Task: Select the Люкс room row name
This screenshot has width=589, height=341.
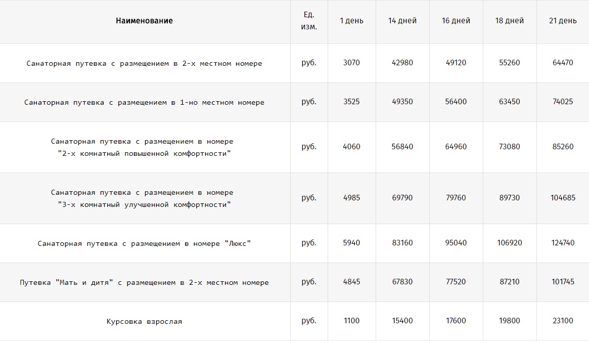Action: (144, 244)
